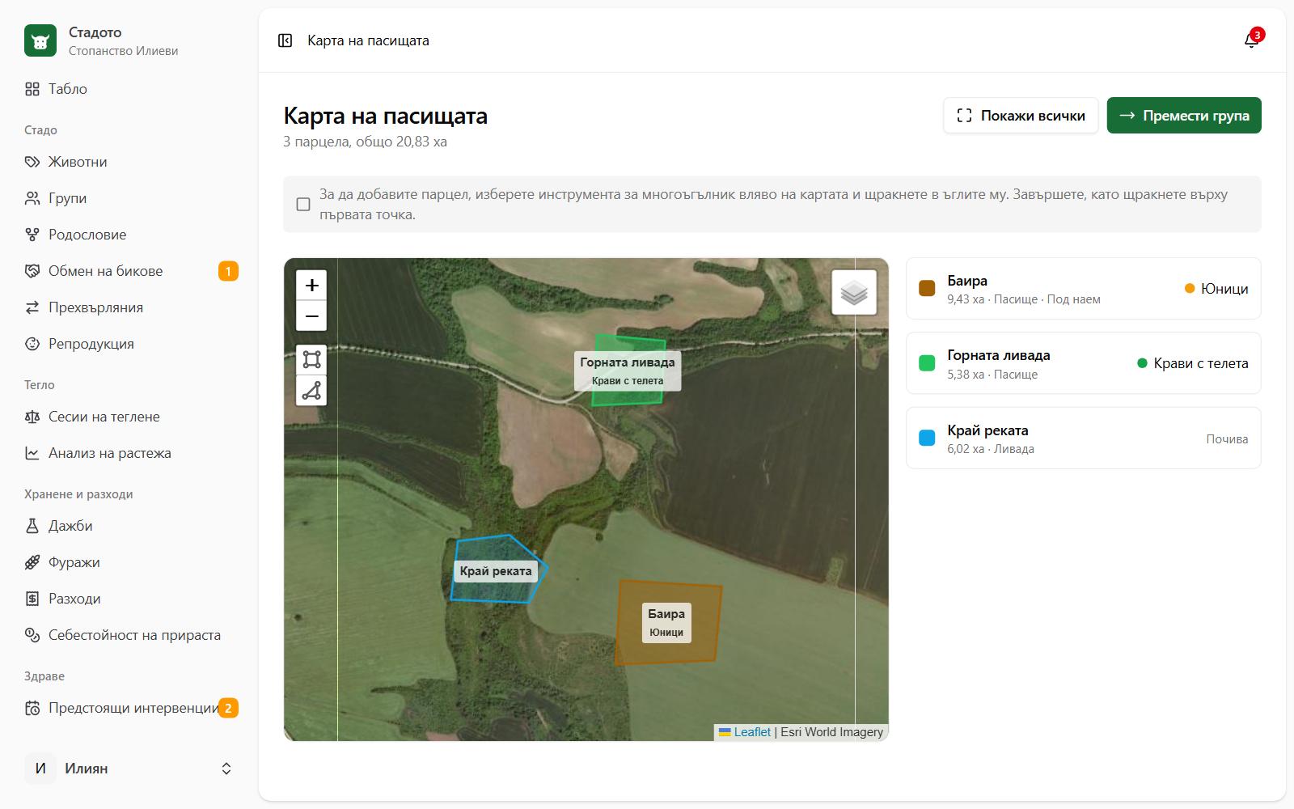The width and height of the screenshot is (1294, 809).
Task: Click the Покажи всички button
Action: click(x=1021, y=116)
